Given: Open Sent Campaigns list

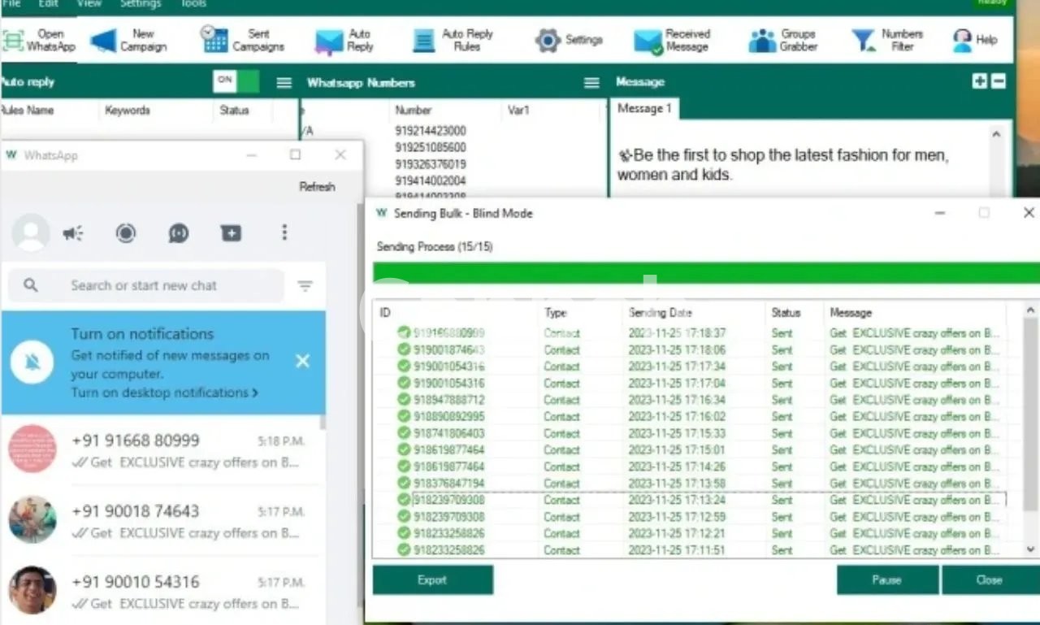Looking at the screenshot, I should (243, 41).
